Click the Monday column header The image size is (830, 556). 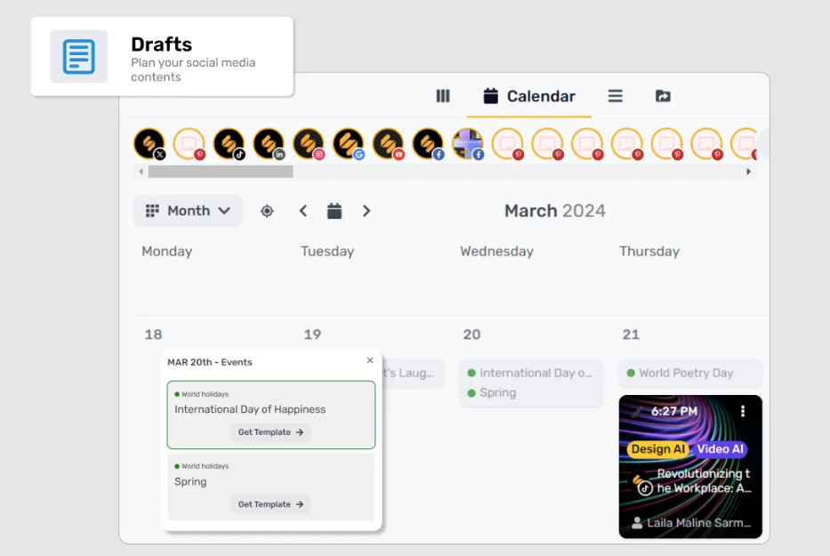tap(166, 252)
